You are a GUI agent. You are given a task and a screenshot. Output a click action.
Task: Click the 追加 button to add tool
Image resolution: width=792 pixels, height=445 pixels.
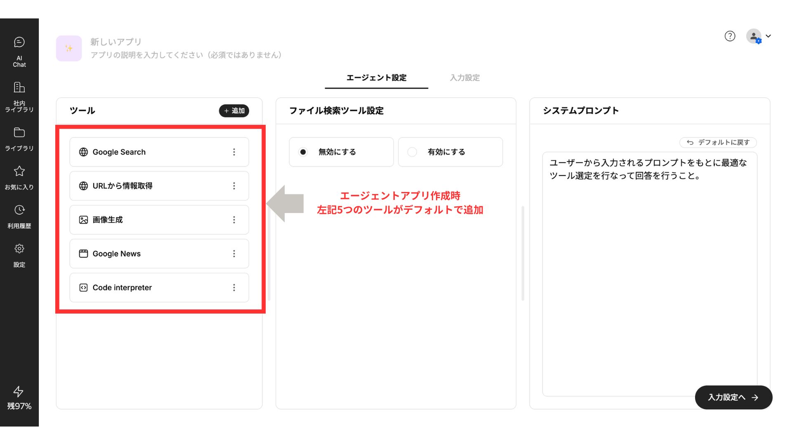click(234, 111)
